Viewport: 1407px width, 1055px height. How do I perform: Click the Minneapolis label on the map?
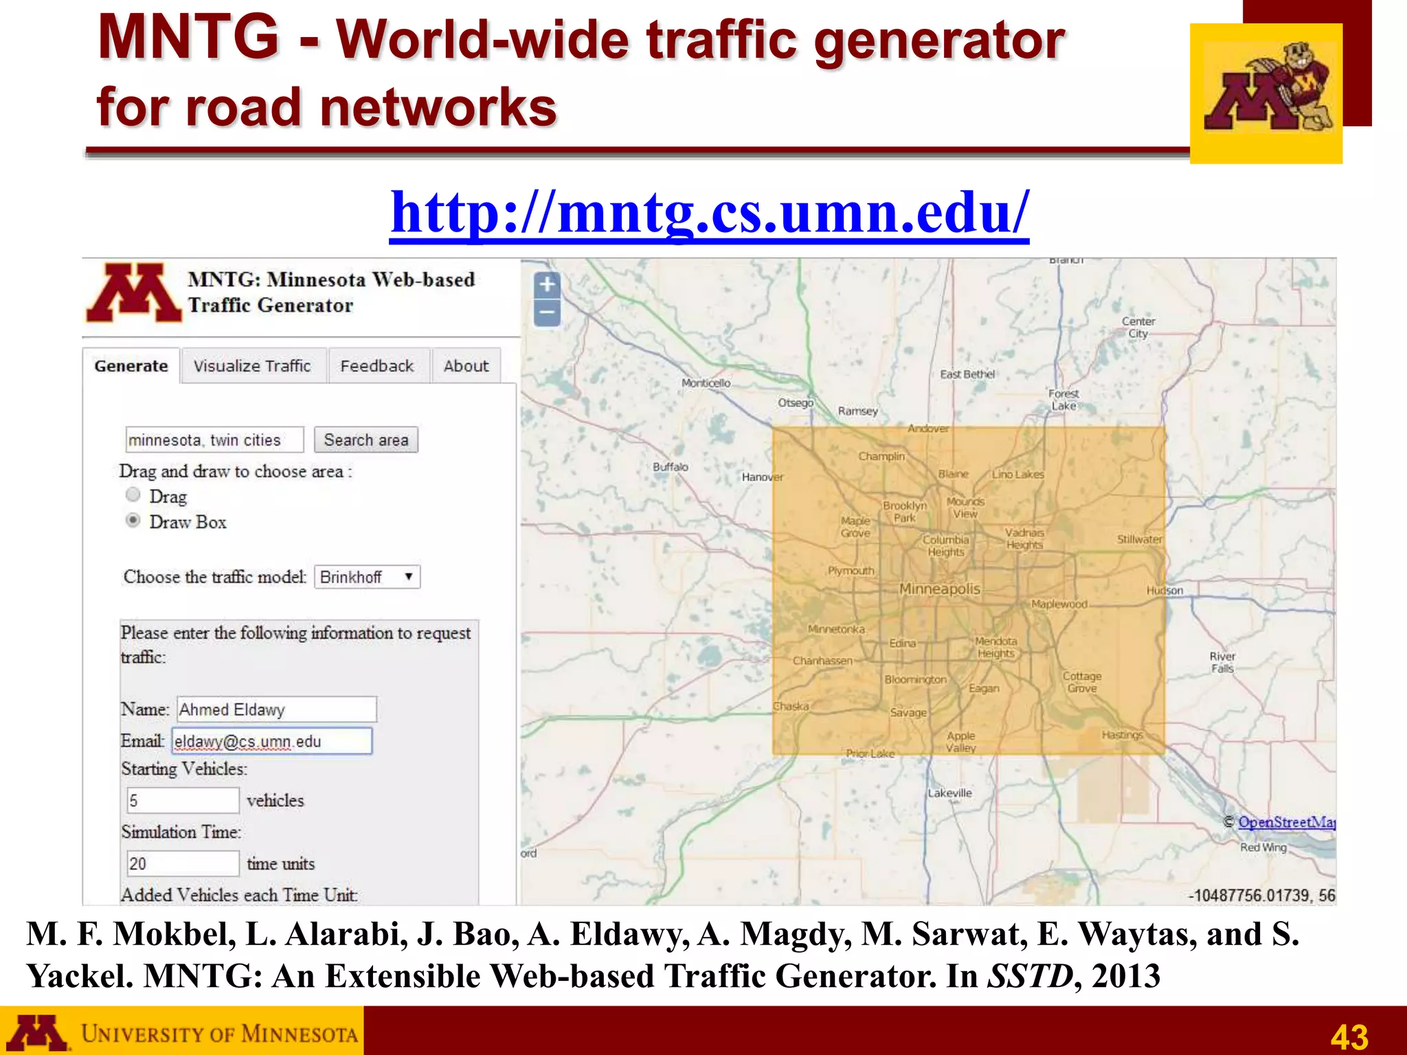click(x=940, y=589)
